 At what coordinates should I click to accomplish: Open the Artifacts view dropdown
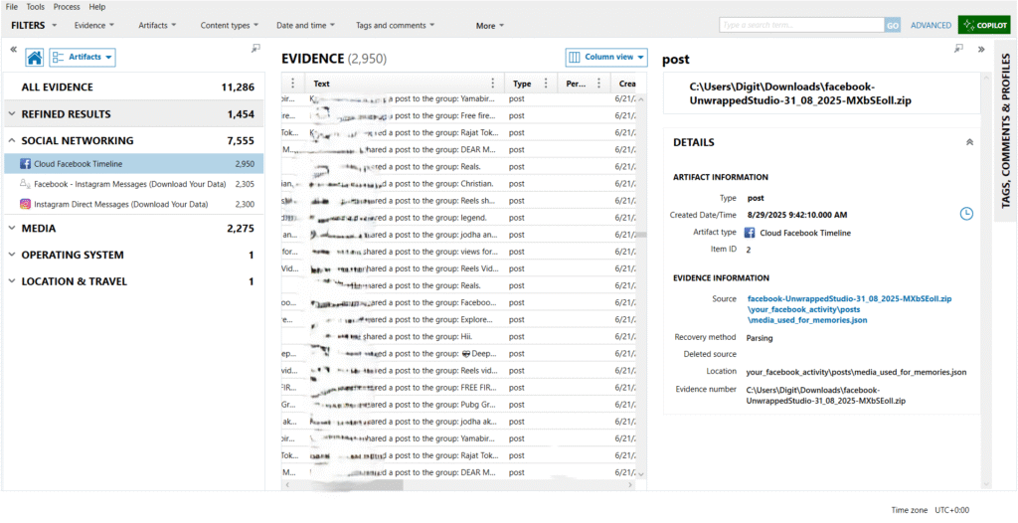click(x=83, y=58)
